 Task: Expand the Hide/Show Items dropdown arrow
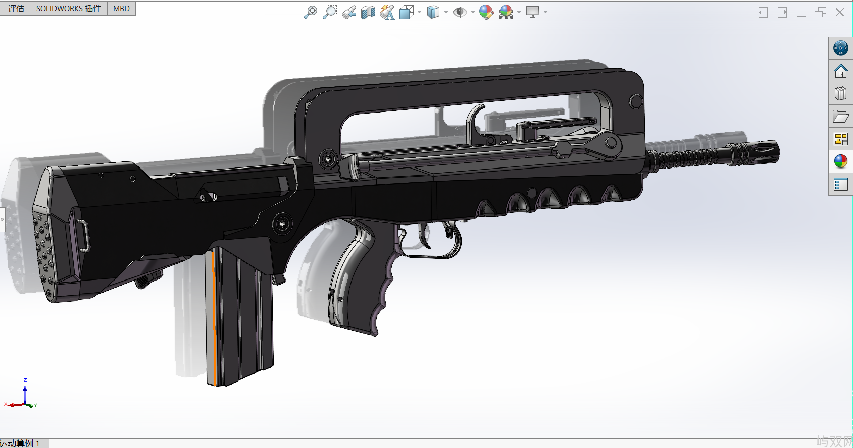coord(473,12)
